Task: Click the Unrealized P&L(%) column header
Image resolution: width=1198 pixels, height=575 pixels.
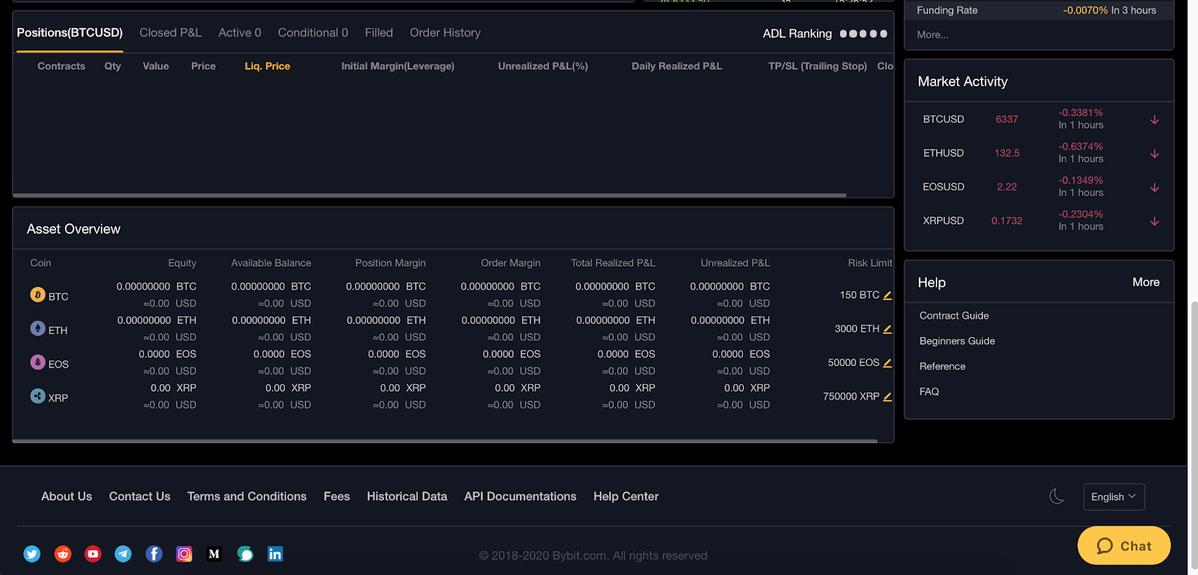Action: pos(543,66)
